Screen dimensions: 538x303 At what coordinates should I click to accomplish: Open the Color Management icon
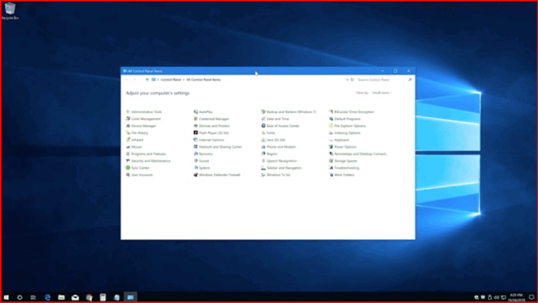(x=128, y=119)
